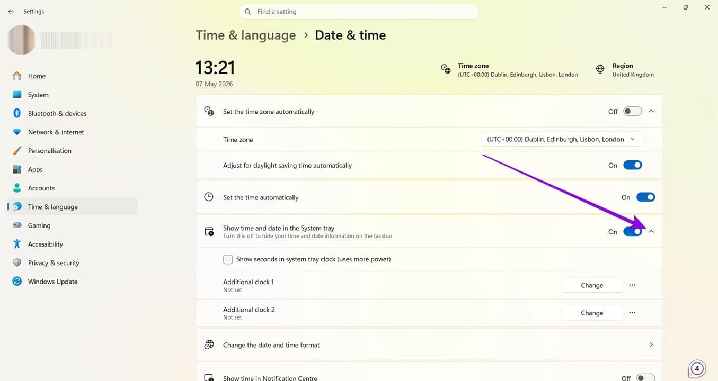The image size is (718, 381).
Task: Click the icon beside Change the date and time format
Action: (209, 344)
